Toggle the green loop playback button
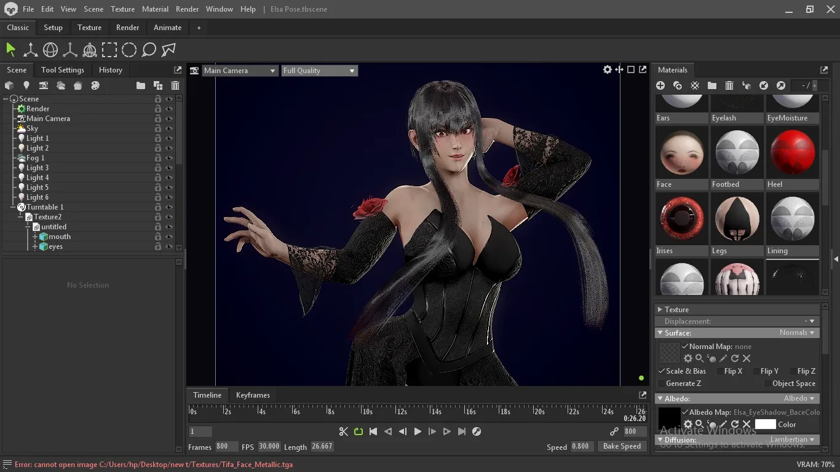 [x=359, y=431]
